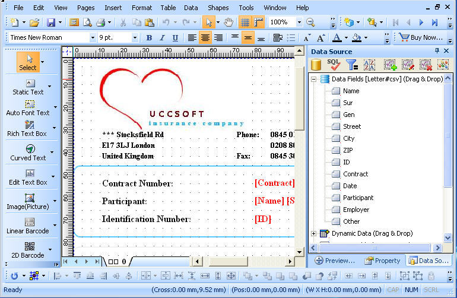Toggle Underline formatting

[175, 37]
